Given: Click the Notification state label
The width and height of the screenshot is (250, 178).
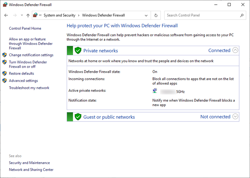Looking at the screenshot, I should (83, 101).
